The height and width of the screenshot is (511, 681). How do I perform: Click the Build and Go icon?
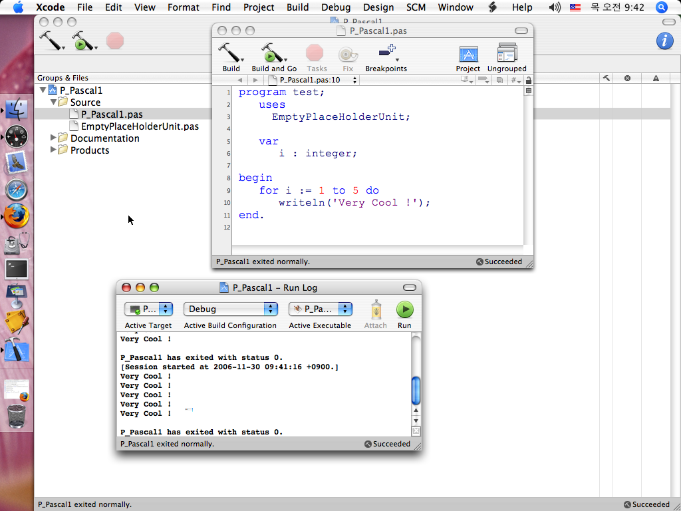pos(273,54)
